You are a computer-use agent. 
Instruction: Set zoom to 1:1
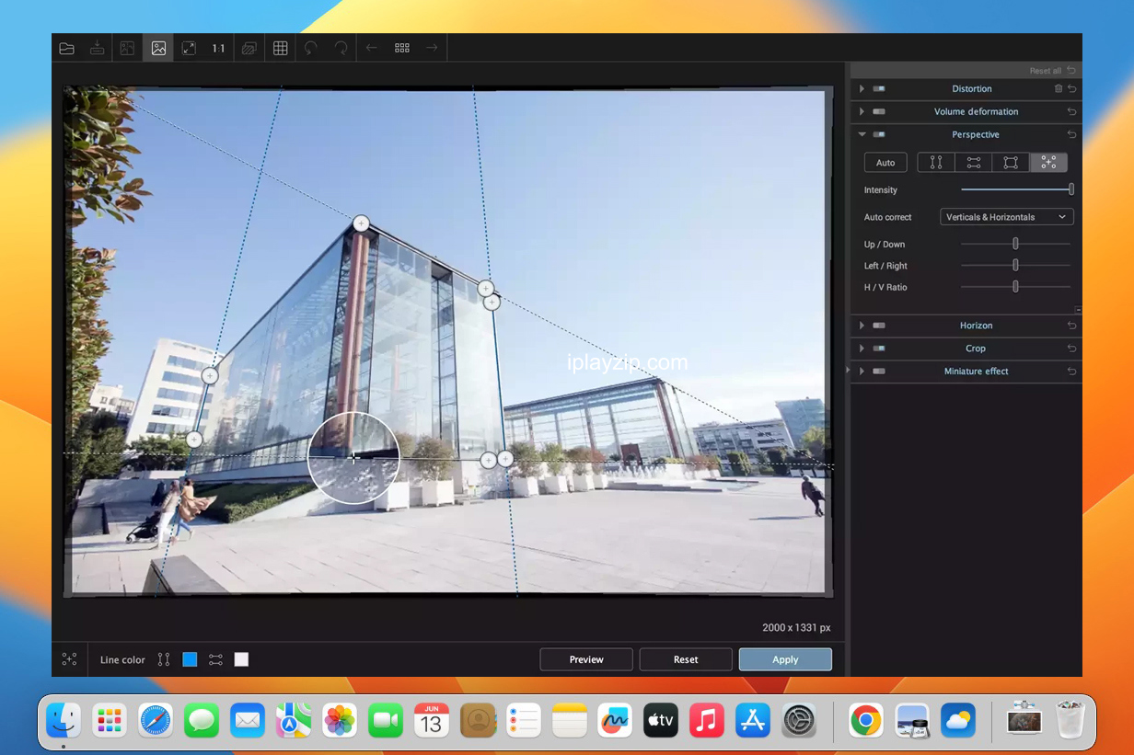(218, 48)
